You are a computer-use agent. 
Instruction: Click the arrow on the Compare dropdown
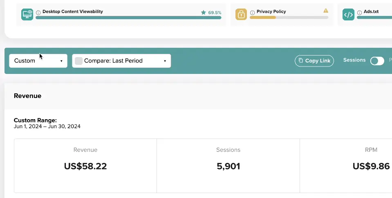(165, 61)
